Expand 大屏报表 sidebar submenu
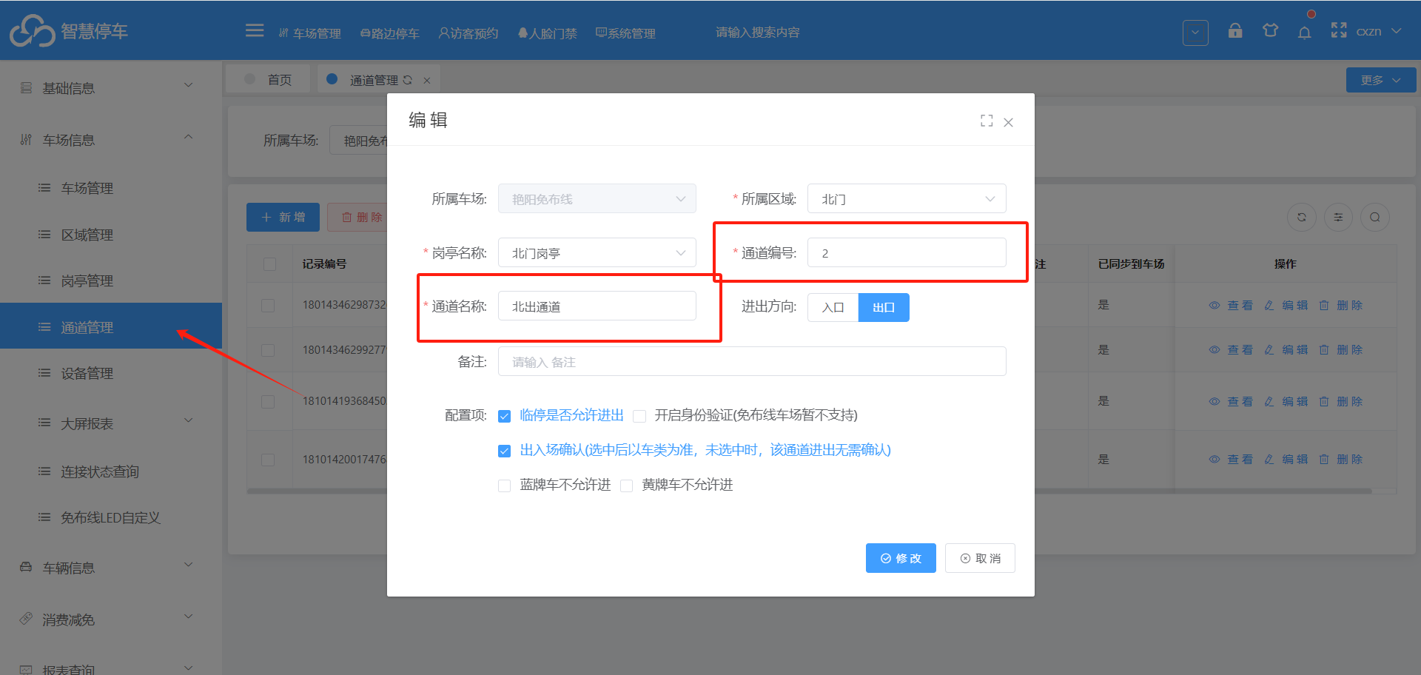This screenshot has height=675, width=1421. (x=111, y=423)
